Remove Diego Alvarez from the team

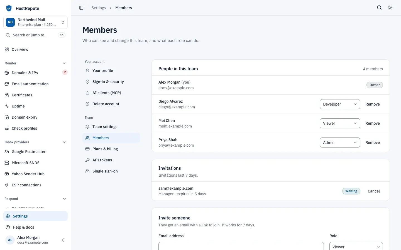click(x=373, y=104)
